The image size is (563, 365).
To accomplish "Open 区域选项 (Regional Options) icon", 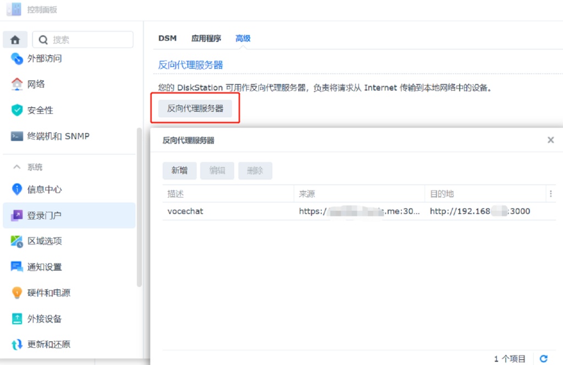I will point(17,241).
